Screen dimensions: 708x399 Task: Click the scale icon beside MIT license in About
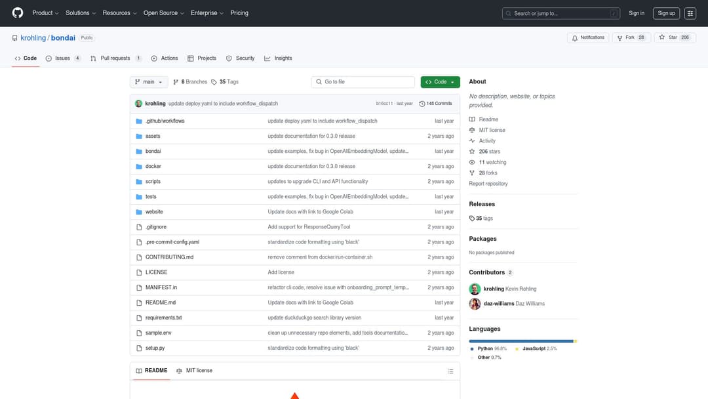coord(472,130)
